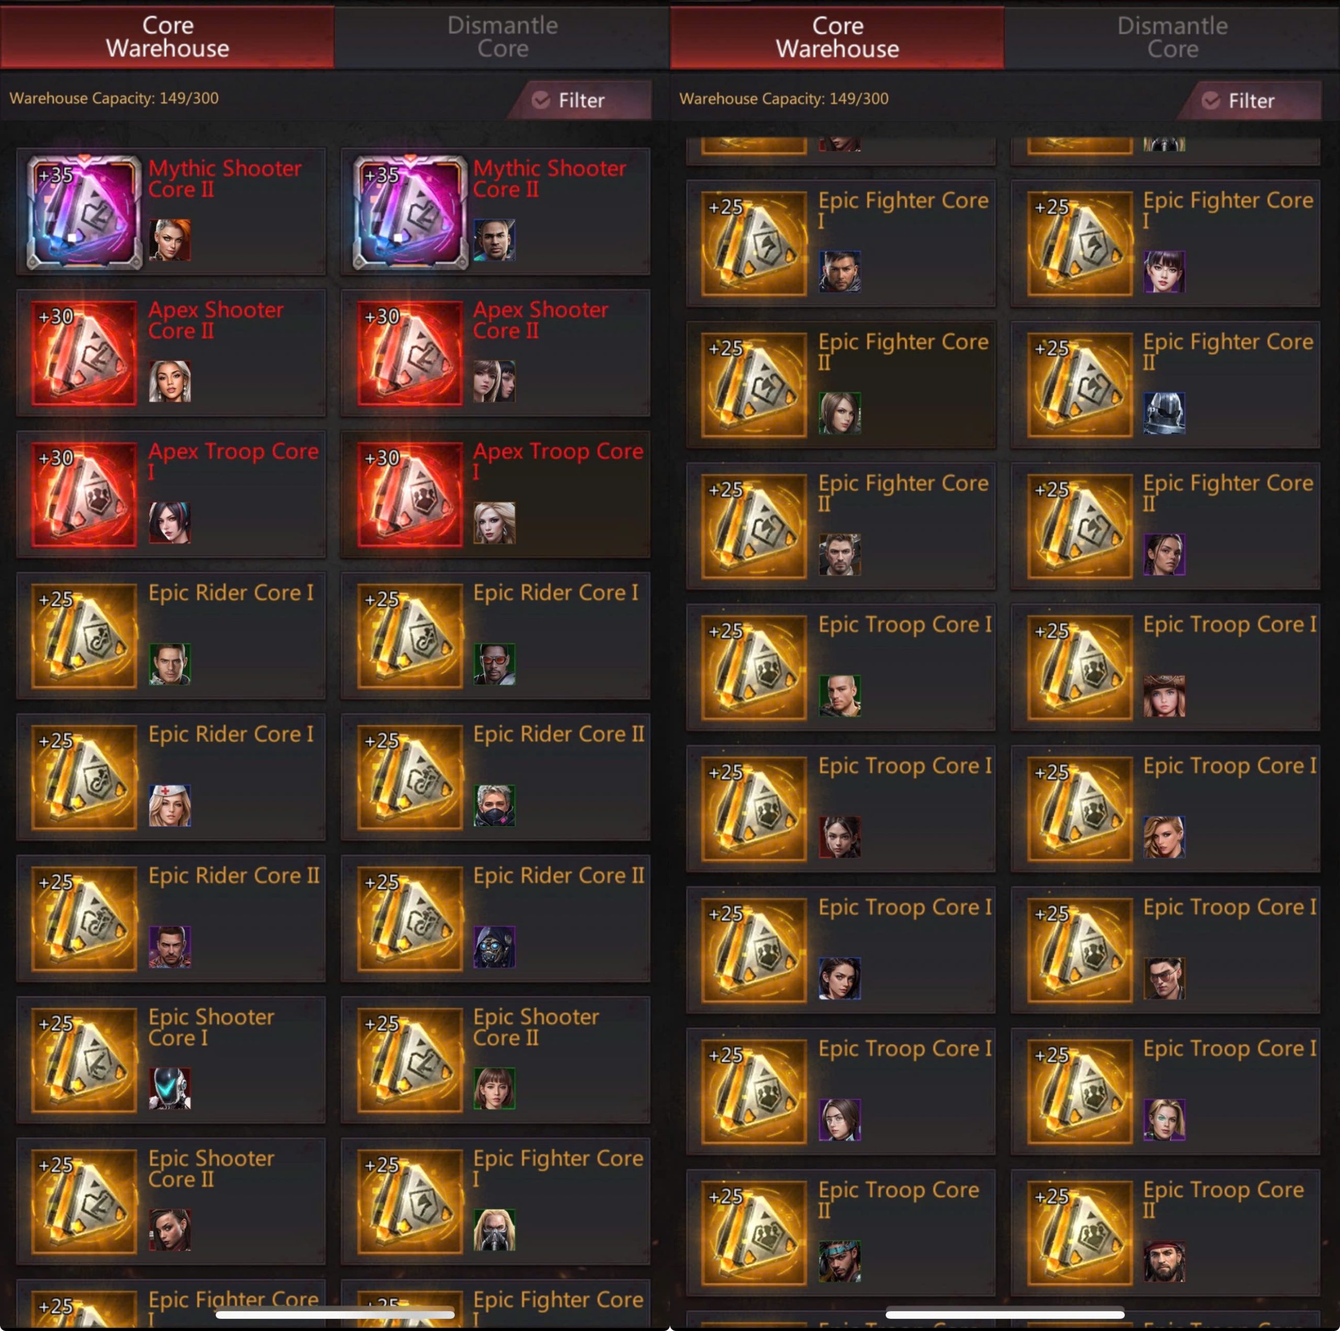Switch to Dismantle Core tab on right panel
Screen dimensions: 1340x1331
(x=1172, y=38)
